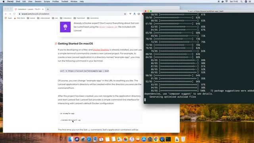Click the lightbulb tip icon
Image resolution: width=254 pixels, height=143 pixels.
65,27
